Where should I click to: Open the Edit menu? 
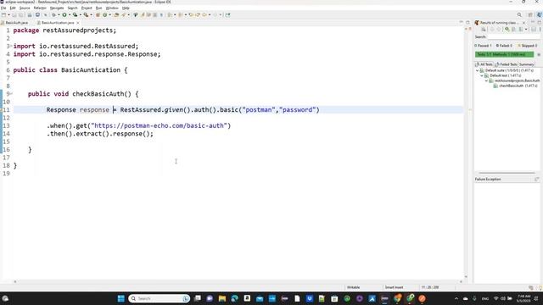pos(13,8)
